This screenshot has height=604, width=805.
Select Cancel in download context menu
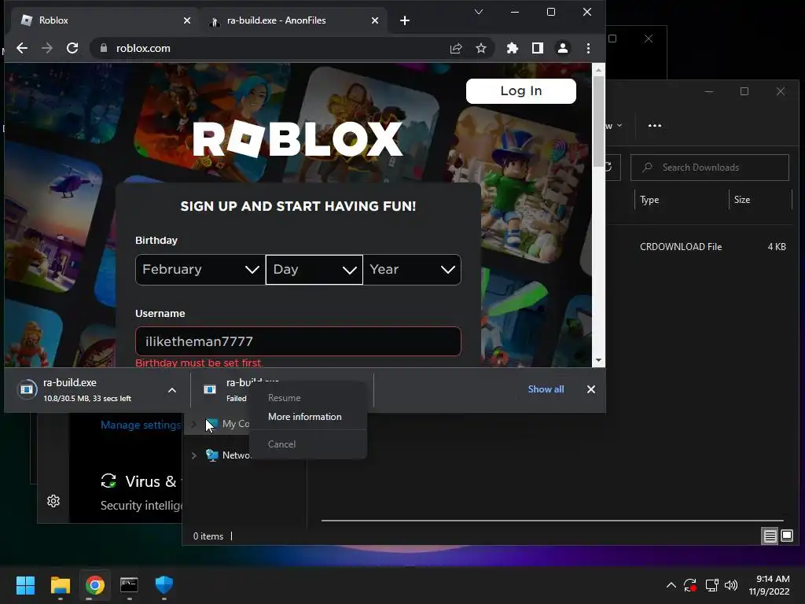tap(308, 444)
